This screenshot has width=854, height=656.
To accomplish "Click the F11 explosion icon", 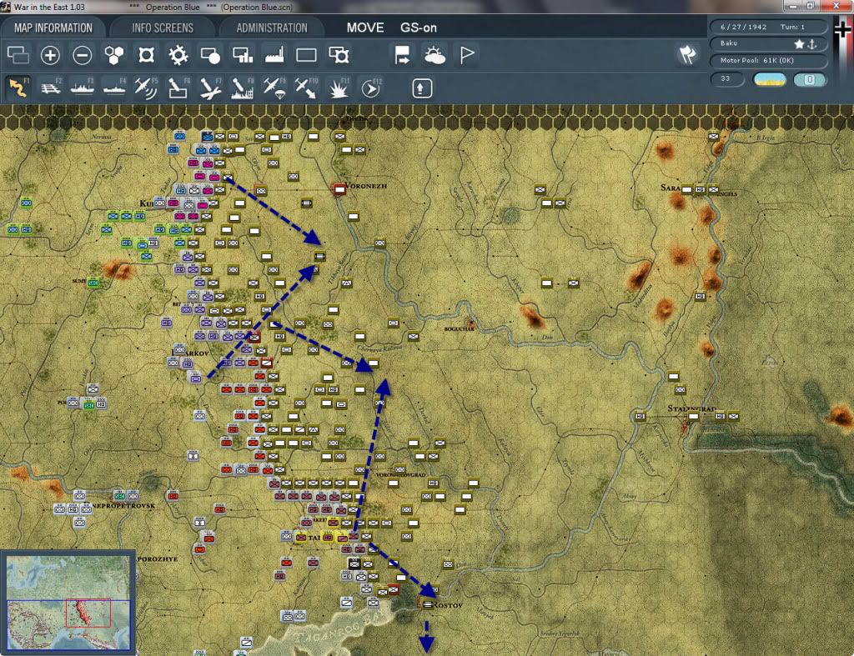I will [x=339, y=88].
